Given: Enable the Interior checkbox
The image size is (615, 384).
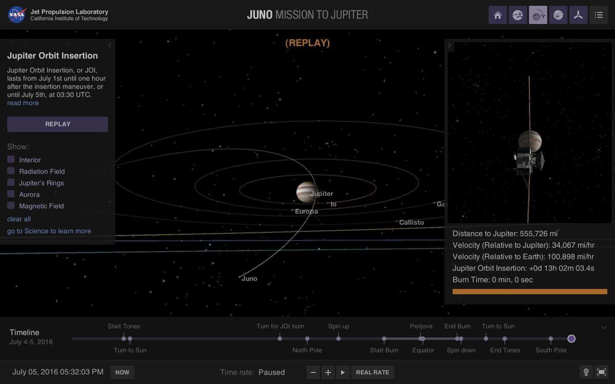Looking at the screenshot, I should coord(11,159).
